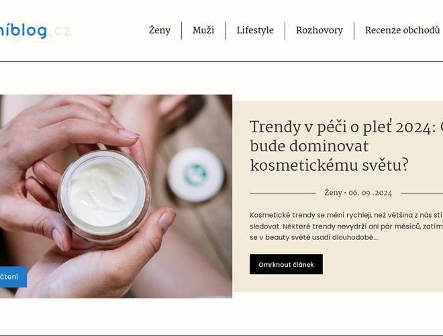
Task: Click the Ženy category label above the excerpt
Action: click(x=333, y=193)
